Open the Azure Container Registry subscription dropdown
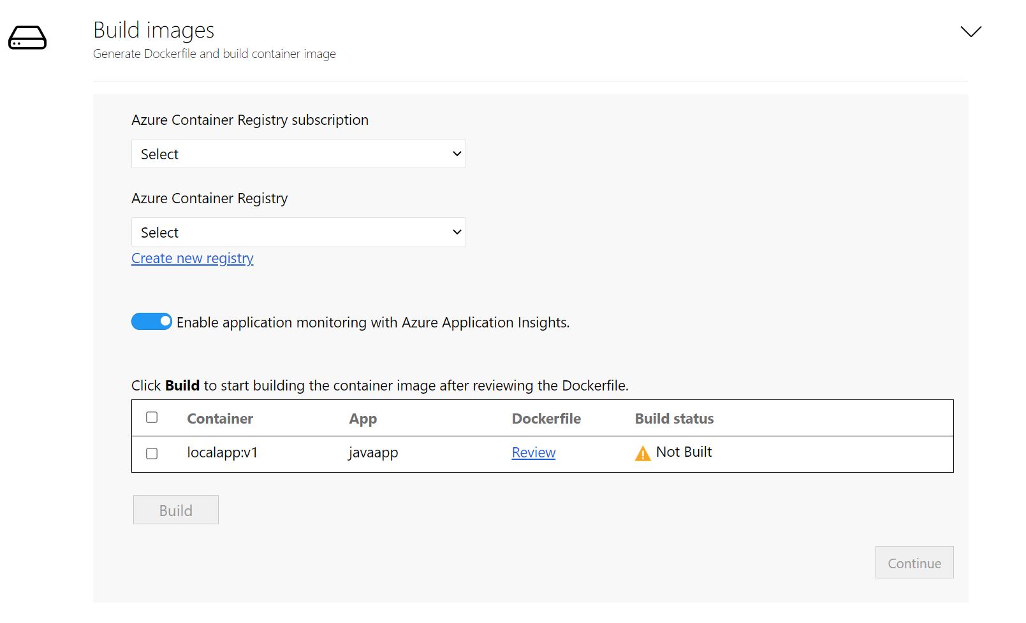 298,154
